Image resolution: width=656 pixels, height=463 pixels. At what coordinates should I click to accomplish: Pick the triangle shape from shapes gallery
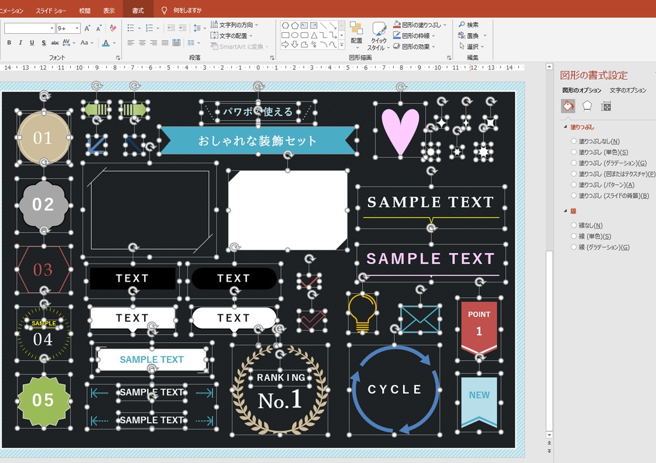point(314,35)
